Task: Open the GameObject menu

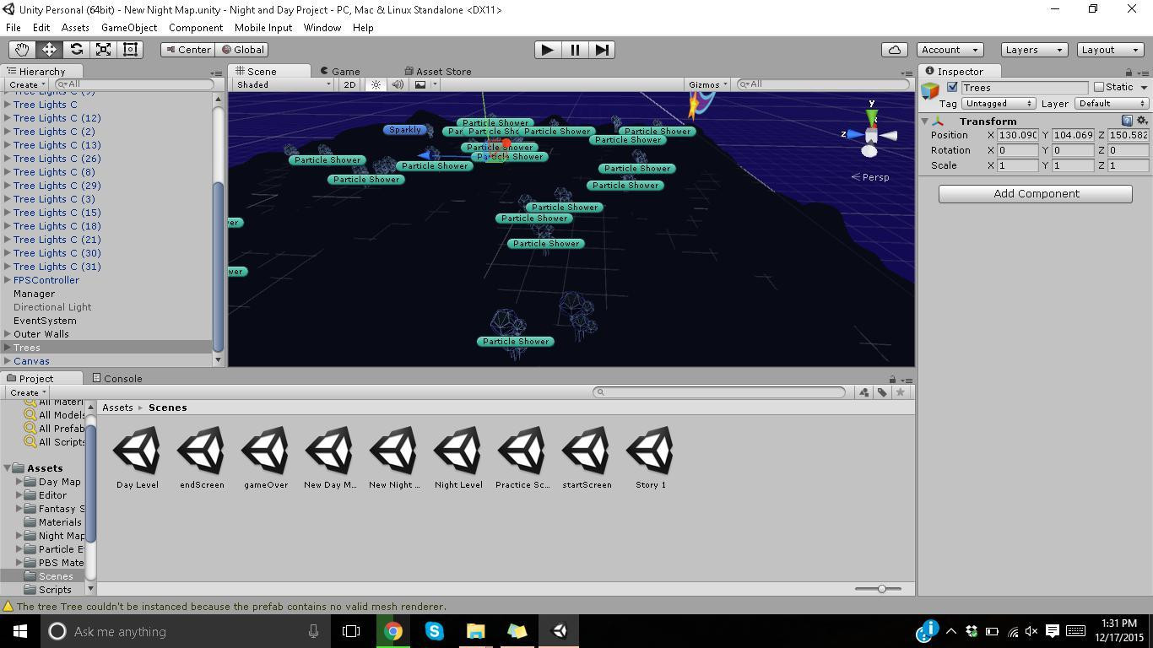Action: tap(129, 28)
